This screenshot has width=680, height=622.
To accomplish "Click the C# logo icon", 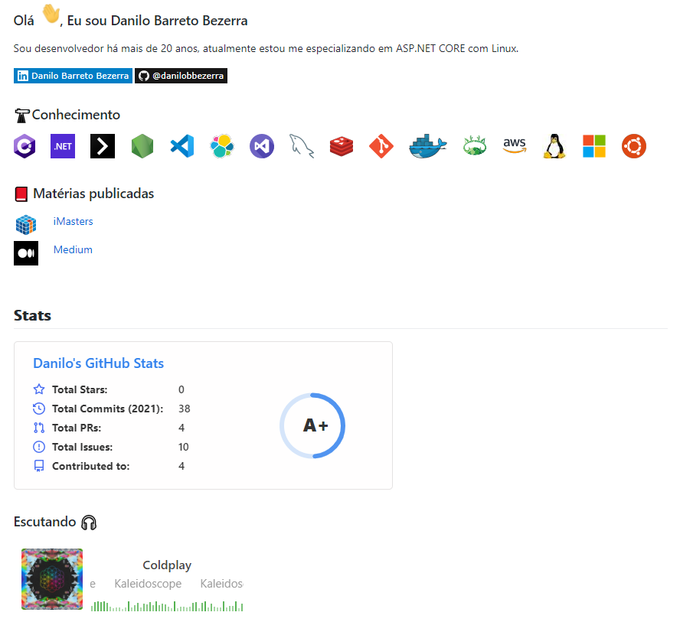I will coord(25,146).
